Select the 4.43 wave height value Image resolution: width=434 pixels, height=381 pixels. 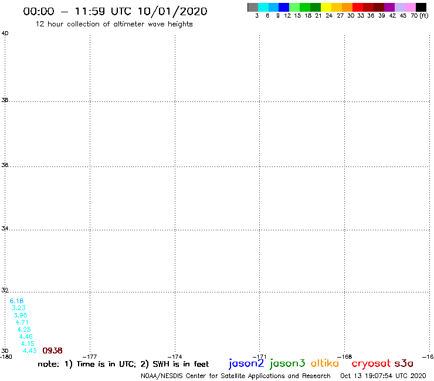[x=29, y=351]
